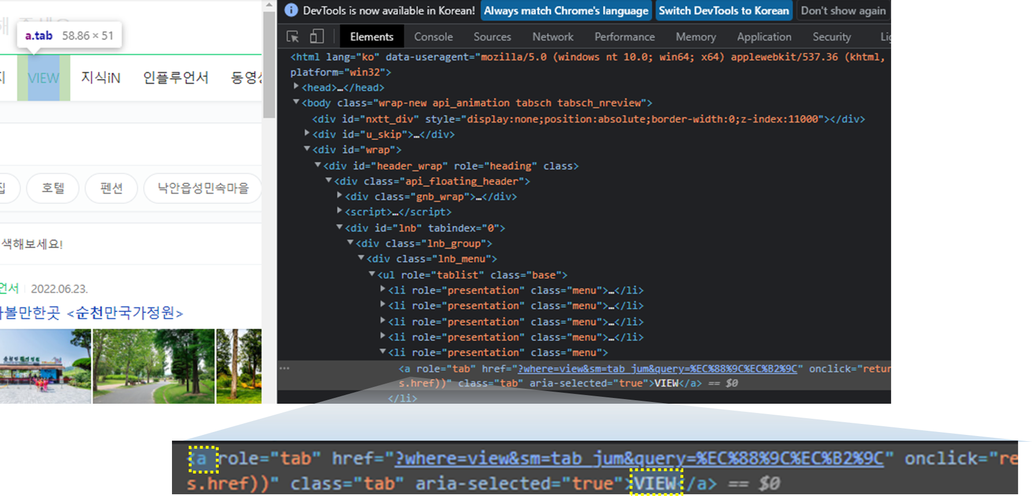Expand the head element node

296,86
